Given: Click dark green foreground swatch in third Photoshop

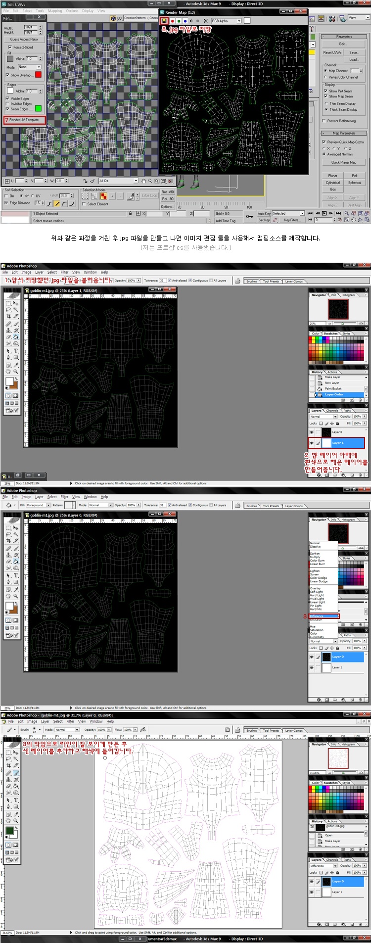Looking at the screenshot, I should [9, 831].
